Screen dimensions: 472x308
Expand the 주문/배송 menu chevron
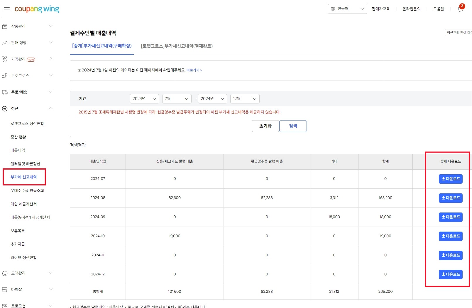[x=51, y=92]
